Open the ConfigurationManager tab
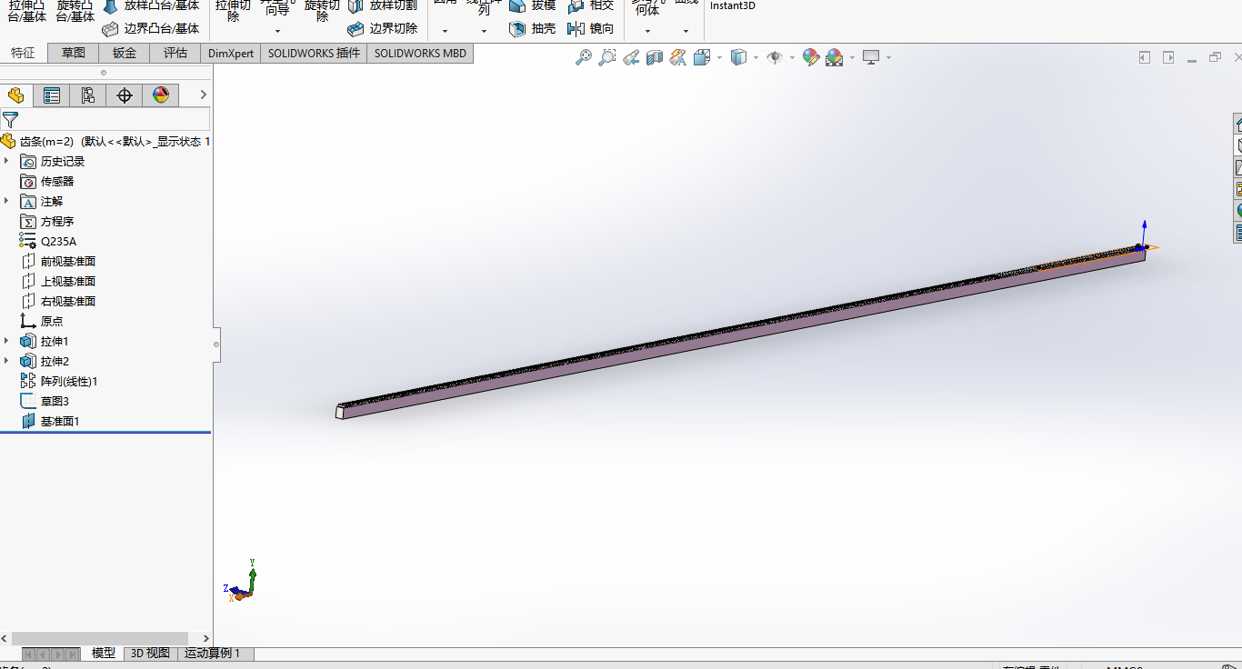 [x=88, y=95]
